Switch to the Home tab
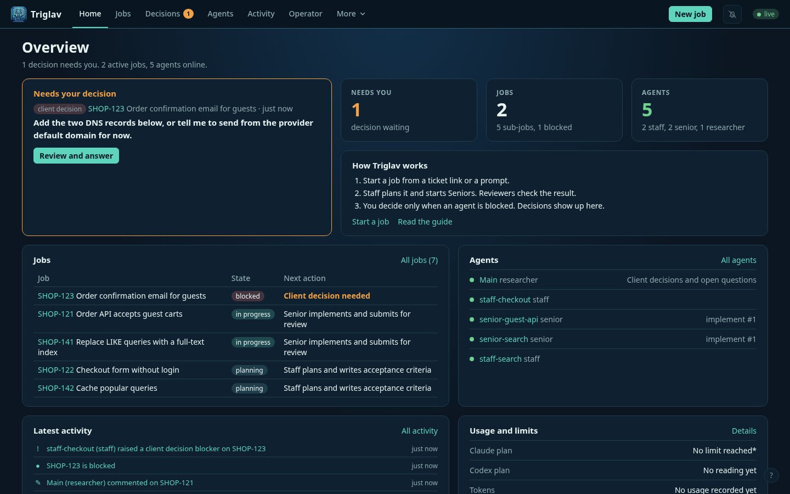 coord(90,14)
